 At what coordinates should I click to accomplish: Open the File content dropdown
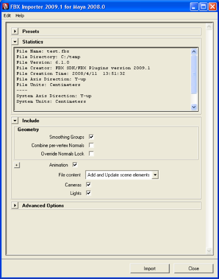click(122, 175)
